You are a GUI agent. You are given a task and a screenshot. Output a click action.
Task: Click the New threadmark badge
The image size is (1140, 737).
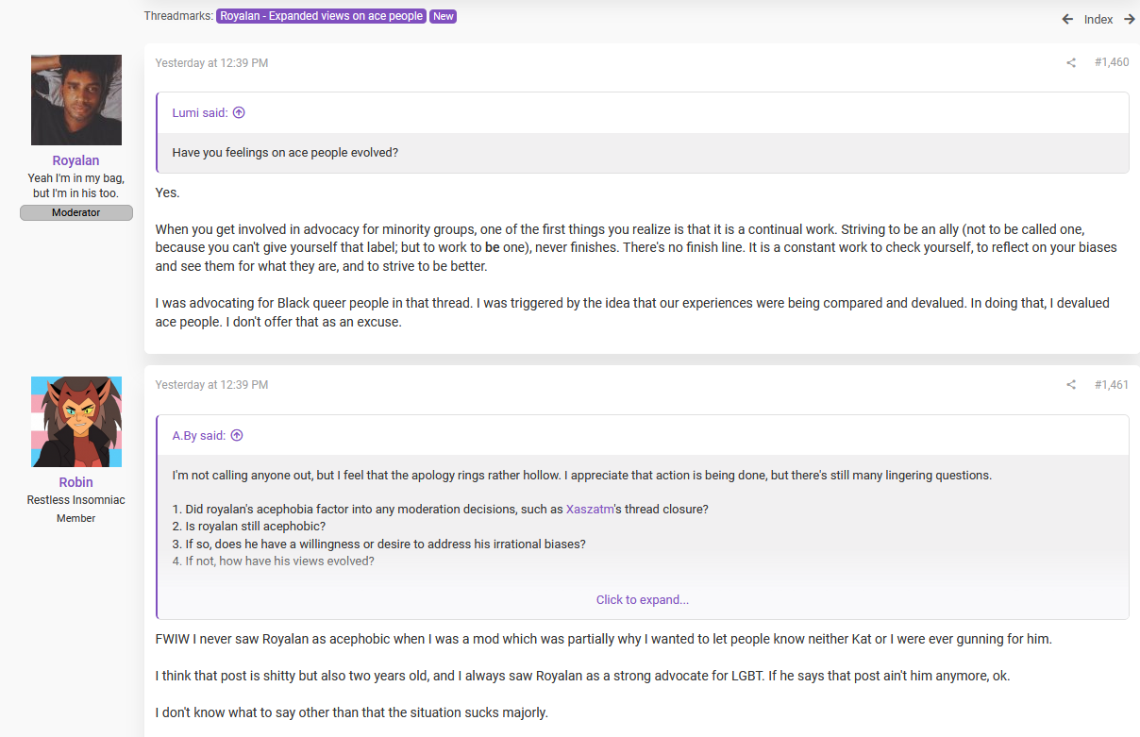(x=443, y=16)
